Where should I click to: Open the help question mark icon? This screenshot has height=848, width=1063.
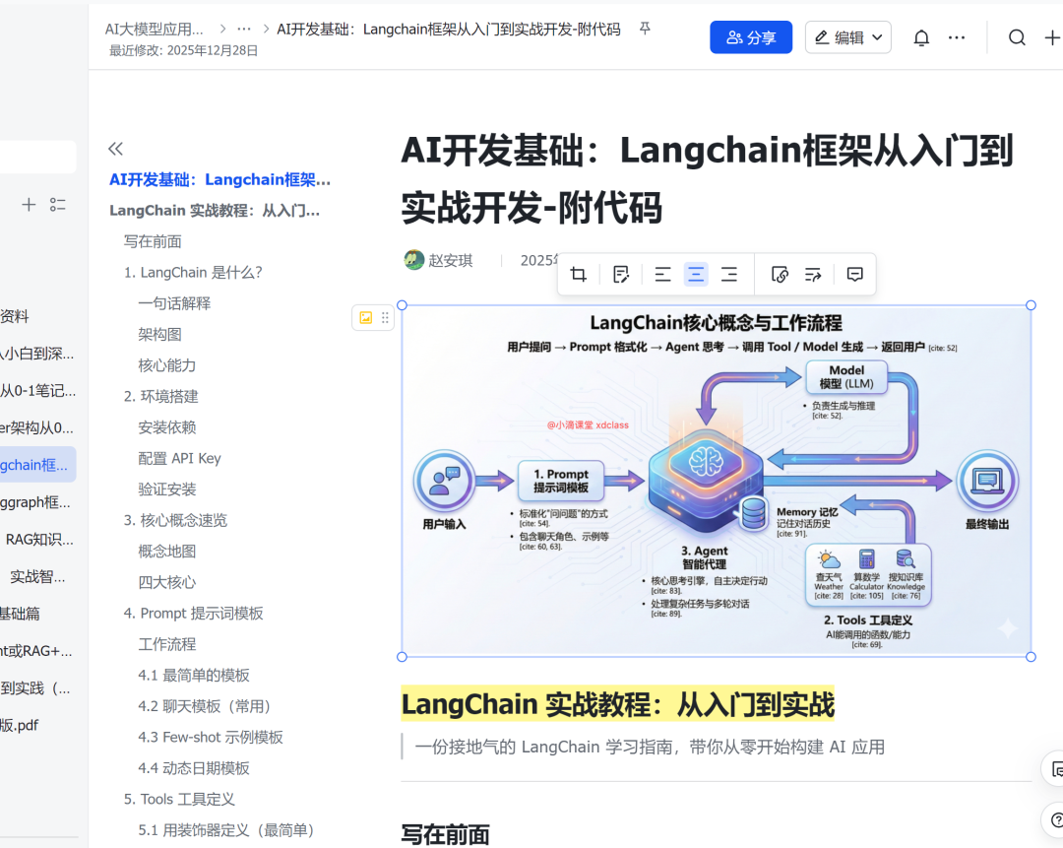(x=1056, y=819)
